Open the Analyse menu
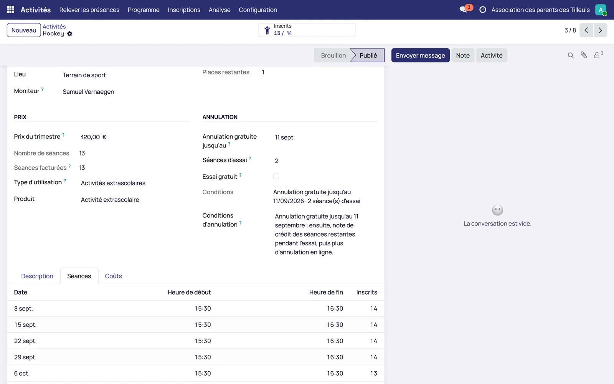 coord(220,10)
